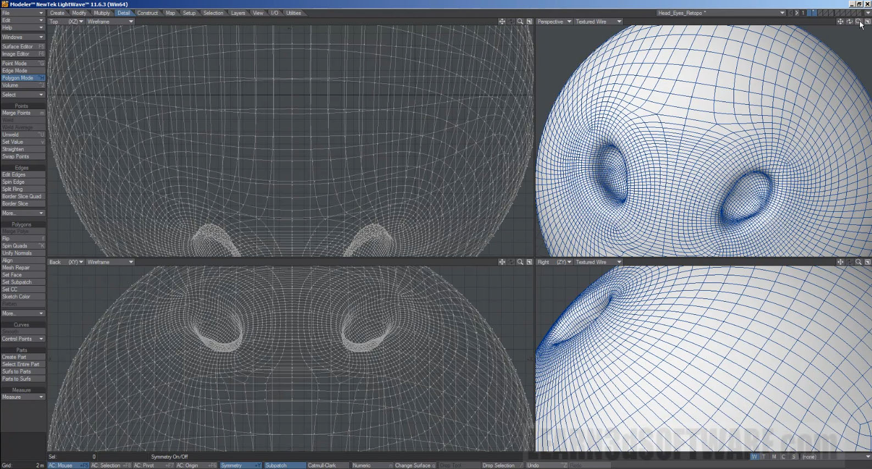Screen dimensions: 872x469
Task: Switch to Edge Mode
Action: pyautogui.click(x=23, y=71)
